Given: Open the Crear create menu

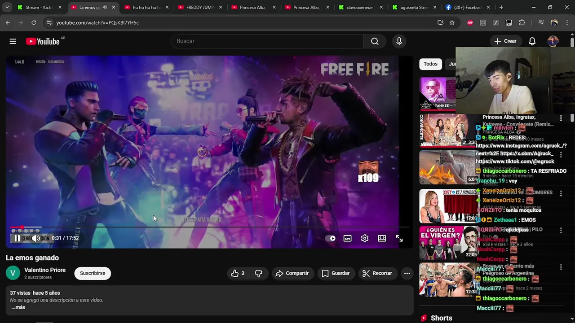Looking at the screenshot, I should pos(505,41).
